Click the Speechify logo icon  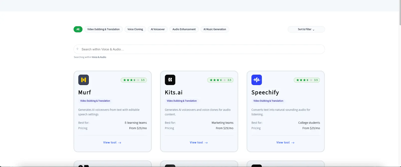[x=257, y=80]
